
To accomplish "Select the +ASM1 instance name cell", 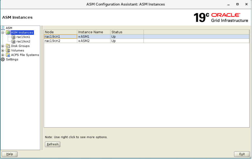I will 94,37.
